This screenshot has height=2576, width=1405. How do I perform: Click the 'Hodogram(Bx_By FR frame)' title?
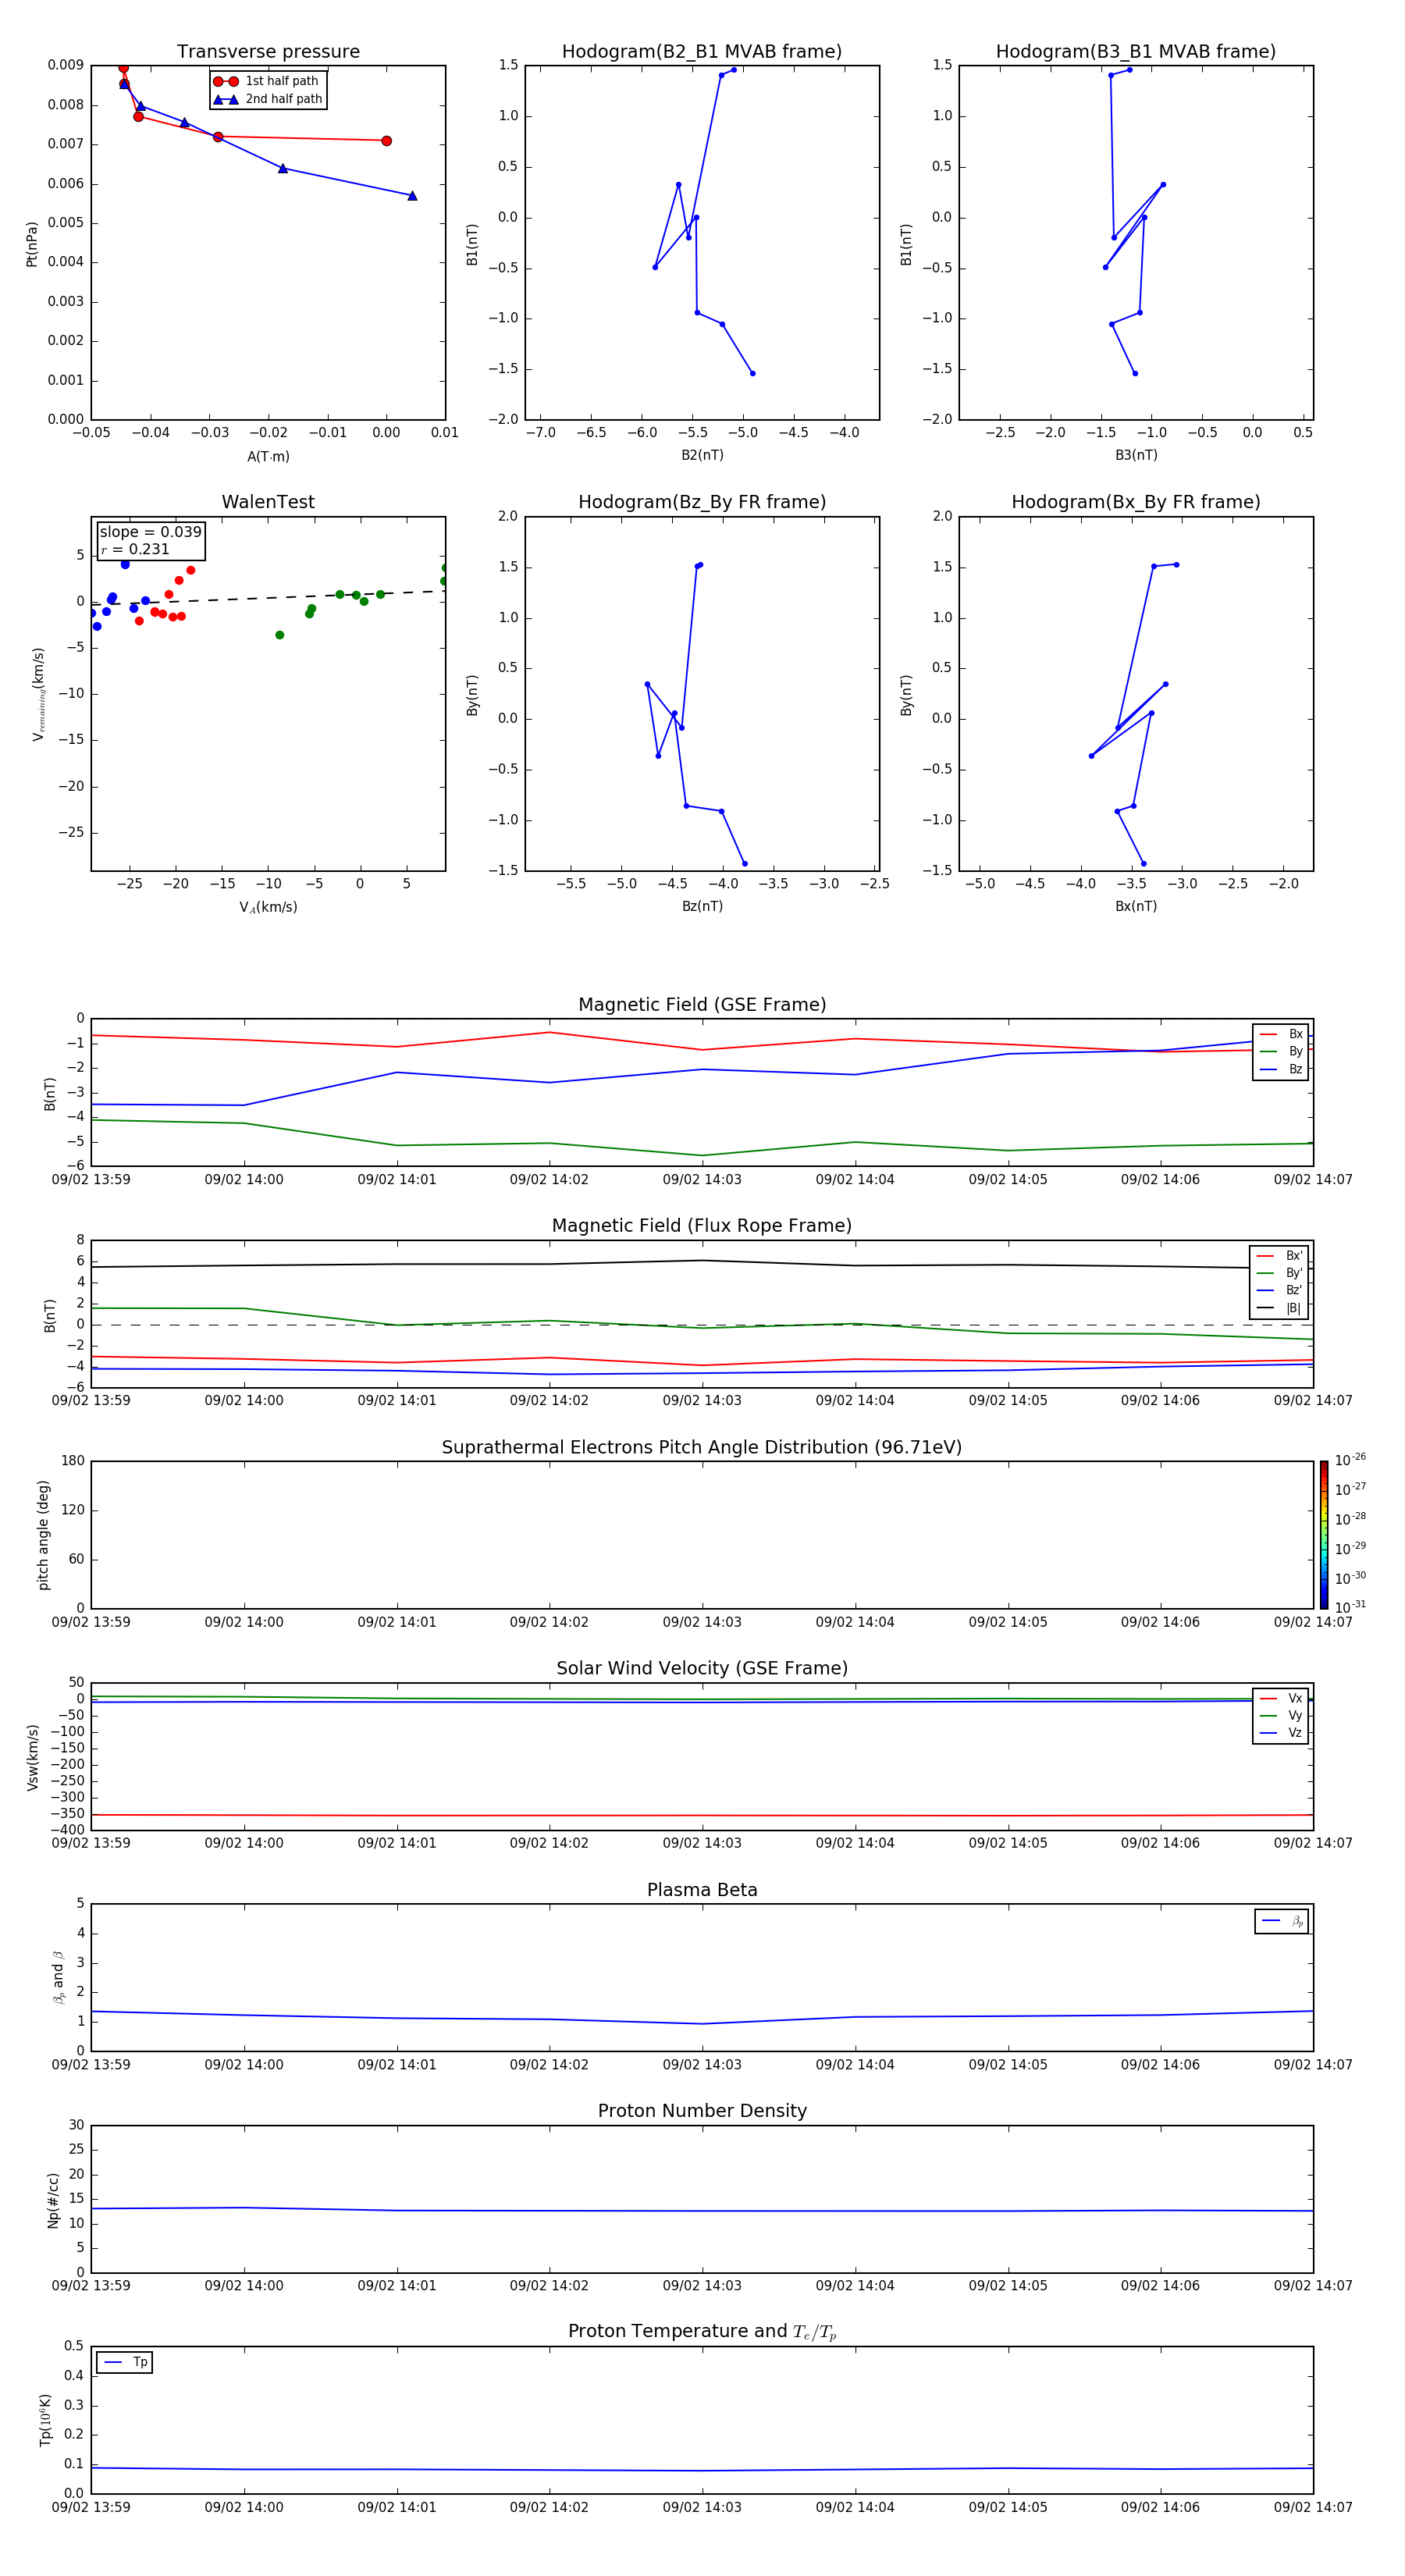1136,502
